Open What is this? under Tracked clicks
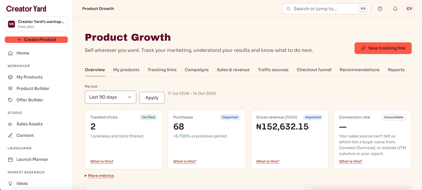This screenshot has width=422, height=190. [x=102, y=161]
